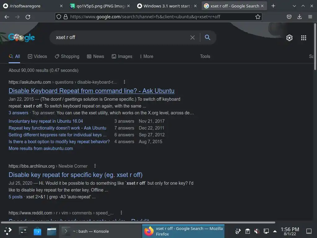The width and height of the screenshot is (317, 238).
Task: Clear the Google search box with X
Action: [193, 37]
